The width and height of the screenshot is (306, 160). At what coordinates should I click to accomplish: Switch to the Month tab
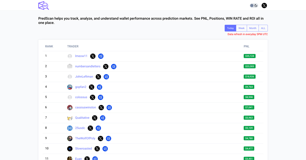[253, 28]
